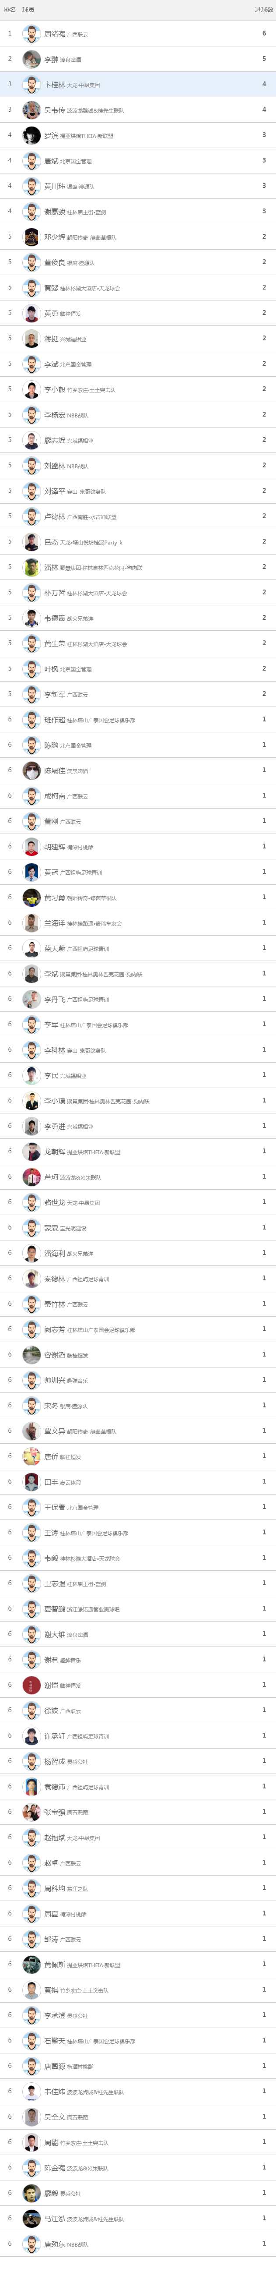Open player name link 唐斌
The width and height of the screenshot is (276, 2272).
51,161
